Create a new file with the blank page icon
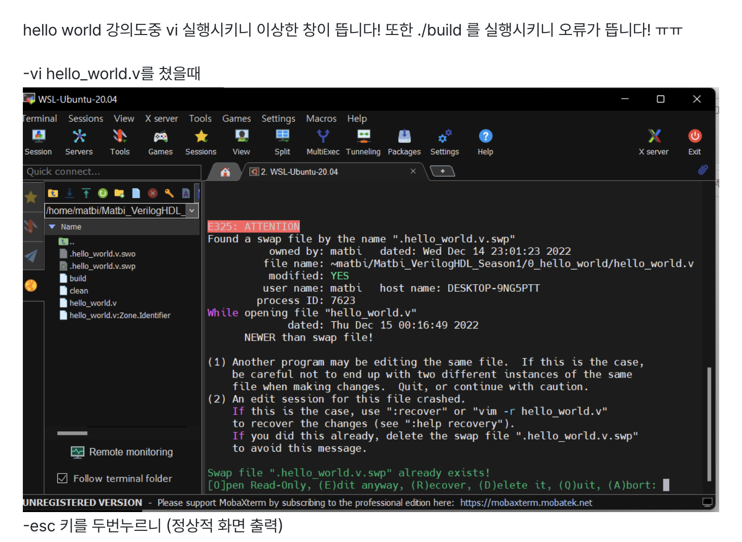 [x=136, y=193]
